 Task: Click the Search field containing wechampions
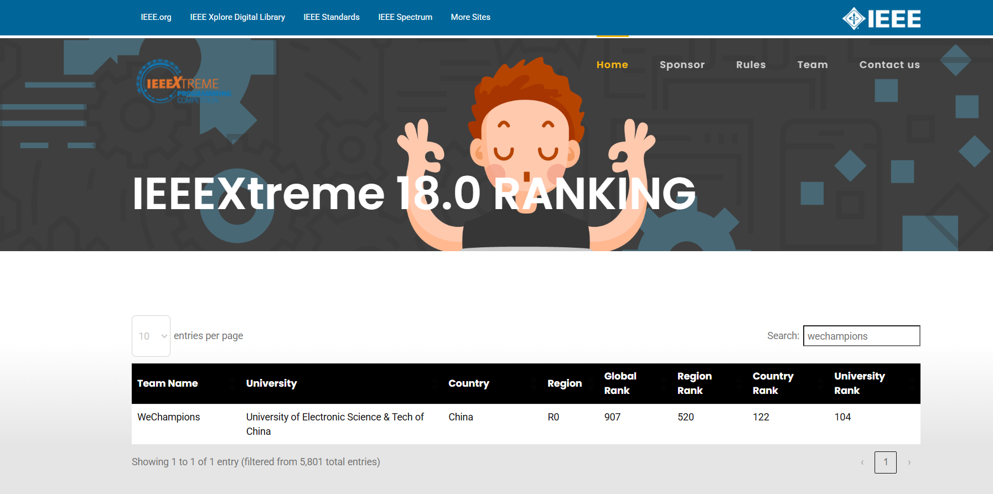(861, 336)
